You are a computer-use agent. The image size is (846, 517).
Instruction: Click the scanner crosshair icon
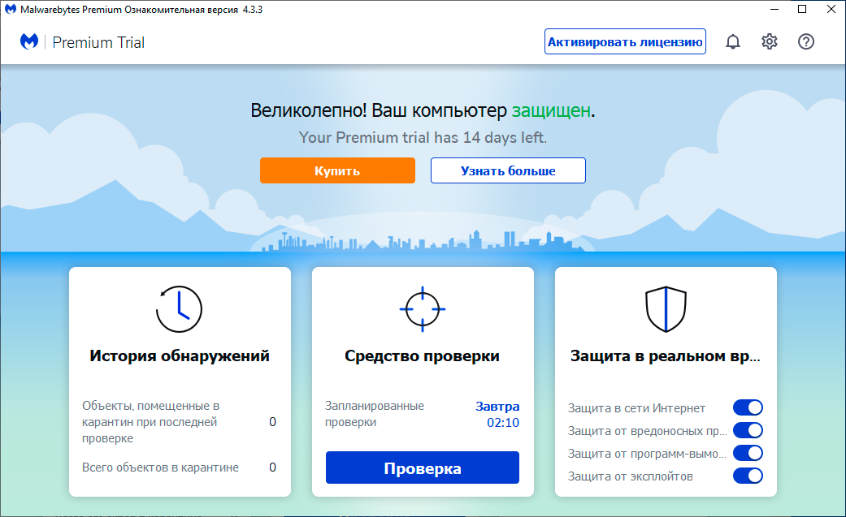point(423,309)
